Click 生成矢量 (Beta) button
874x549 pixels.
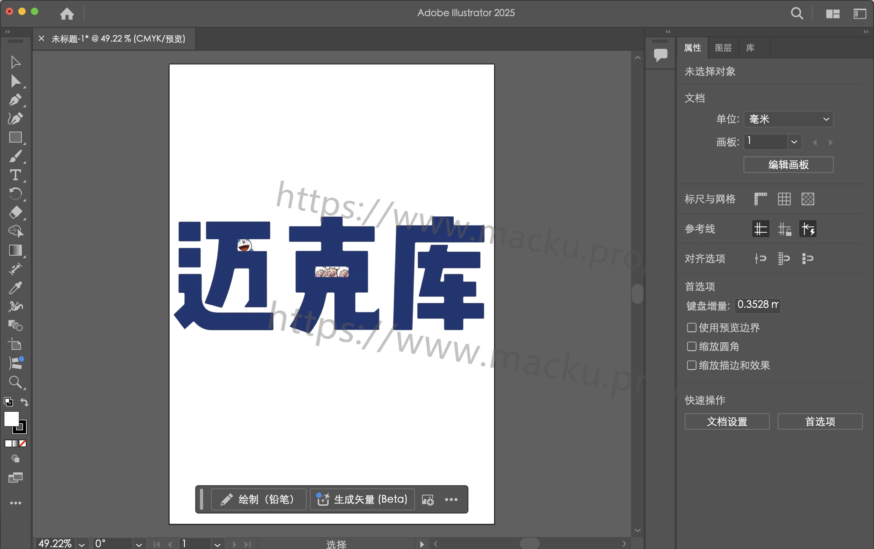point(362,500)
